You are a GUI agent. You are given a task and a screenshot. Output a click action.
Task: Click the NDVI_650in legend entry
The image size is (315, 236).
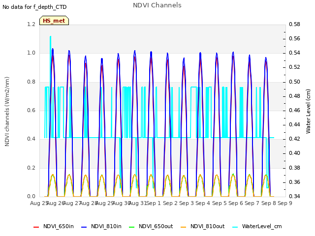(54, 226)
